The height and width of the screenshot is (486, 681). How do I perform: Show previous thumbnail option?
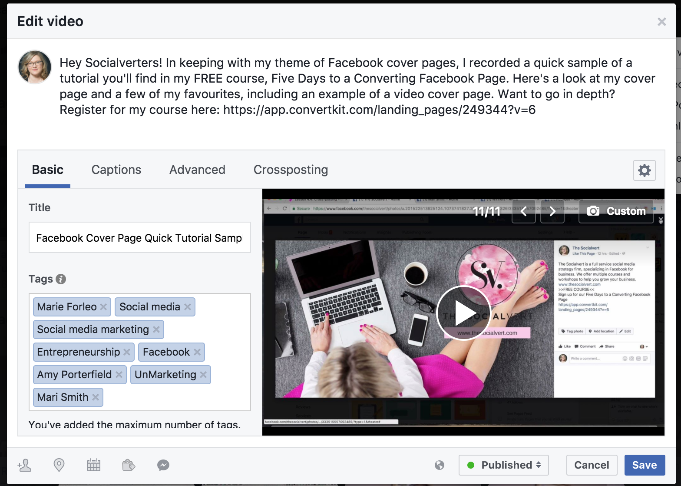coord(523,211)
